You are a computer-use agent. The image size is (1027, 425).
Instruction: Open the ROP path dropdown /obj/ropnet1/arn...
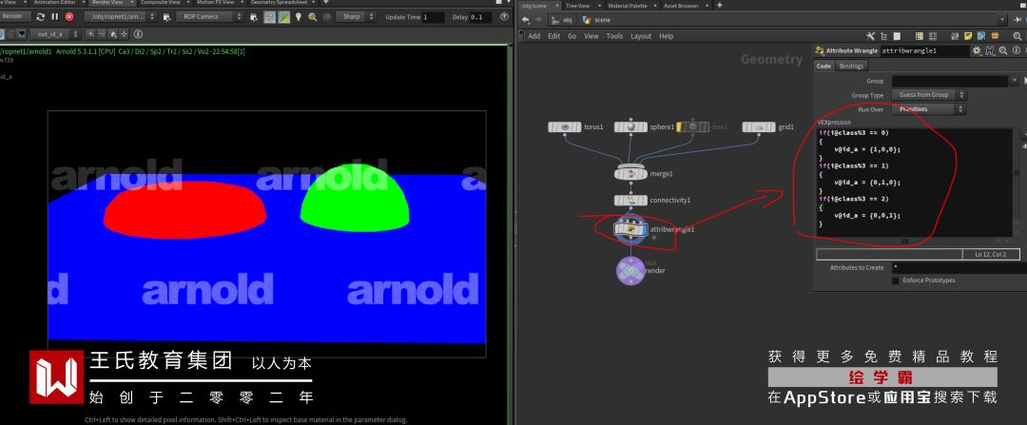click(123, 16)
